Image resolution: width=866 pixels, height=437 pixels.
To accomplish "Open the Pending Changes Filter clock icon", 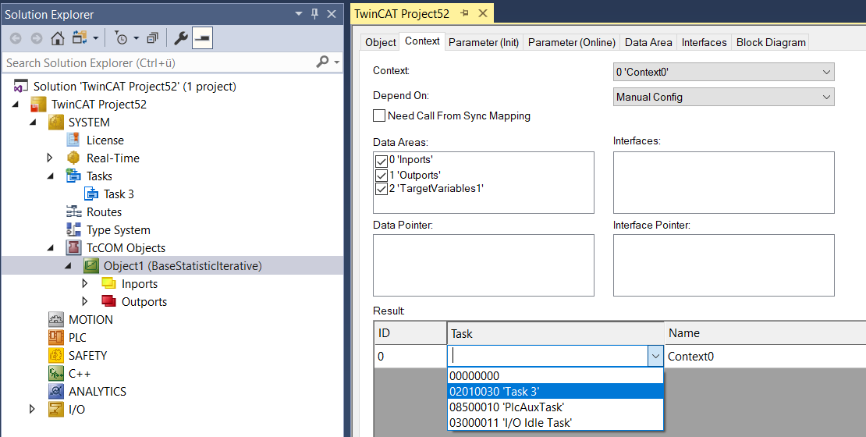I will 121,38.
